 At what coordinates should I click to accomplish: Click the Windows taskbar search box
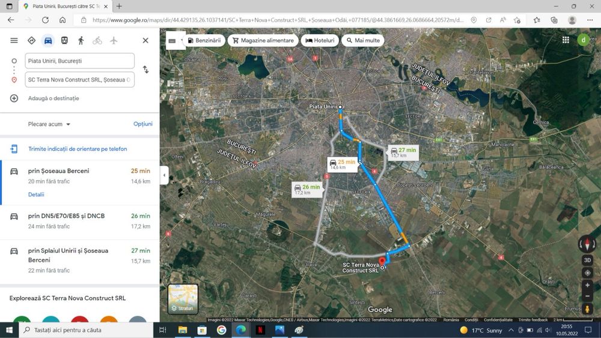(x=86, y=330)
